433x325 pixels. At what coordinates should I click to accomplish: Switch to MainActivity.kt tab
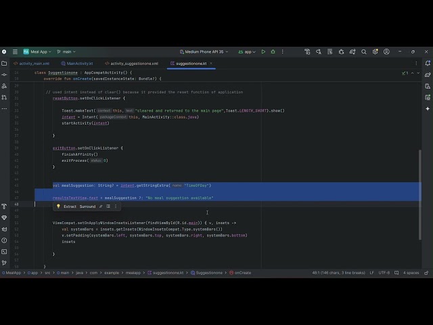77,64
